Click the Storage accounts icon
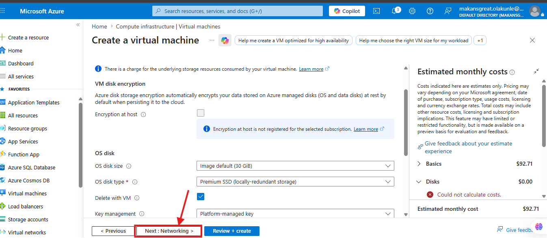This screenshot has width=547, height=238. tap(3, 219)
